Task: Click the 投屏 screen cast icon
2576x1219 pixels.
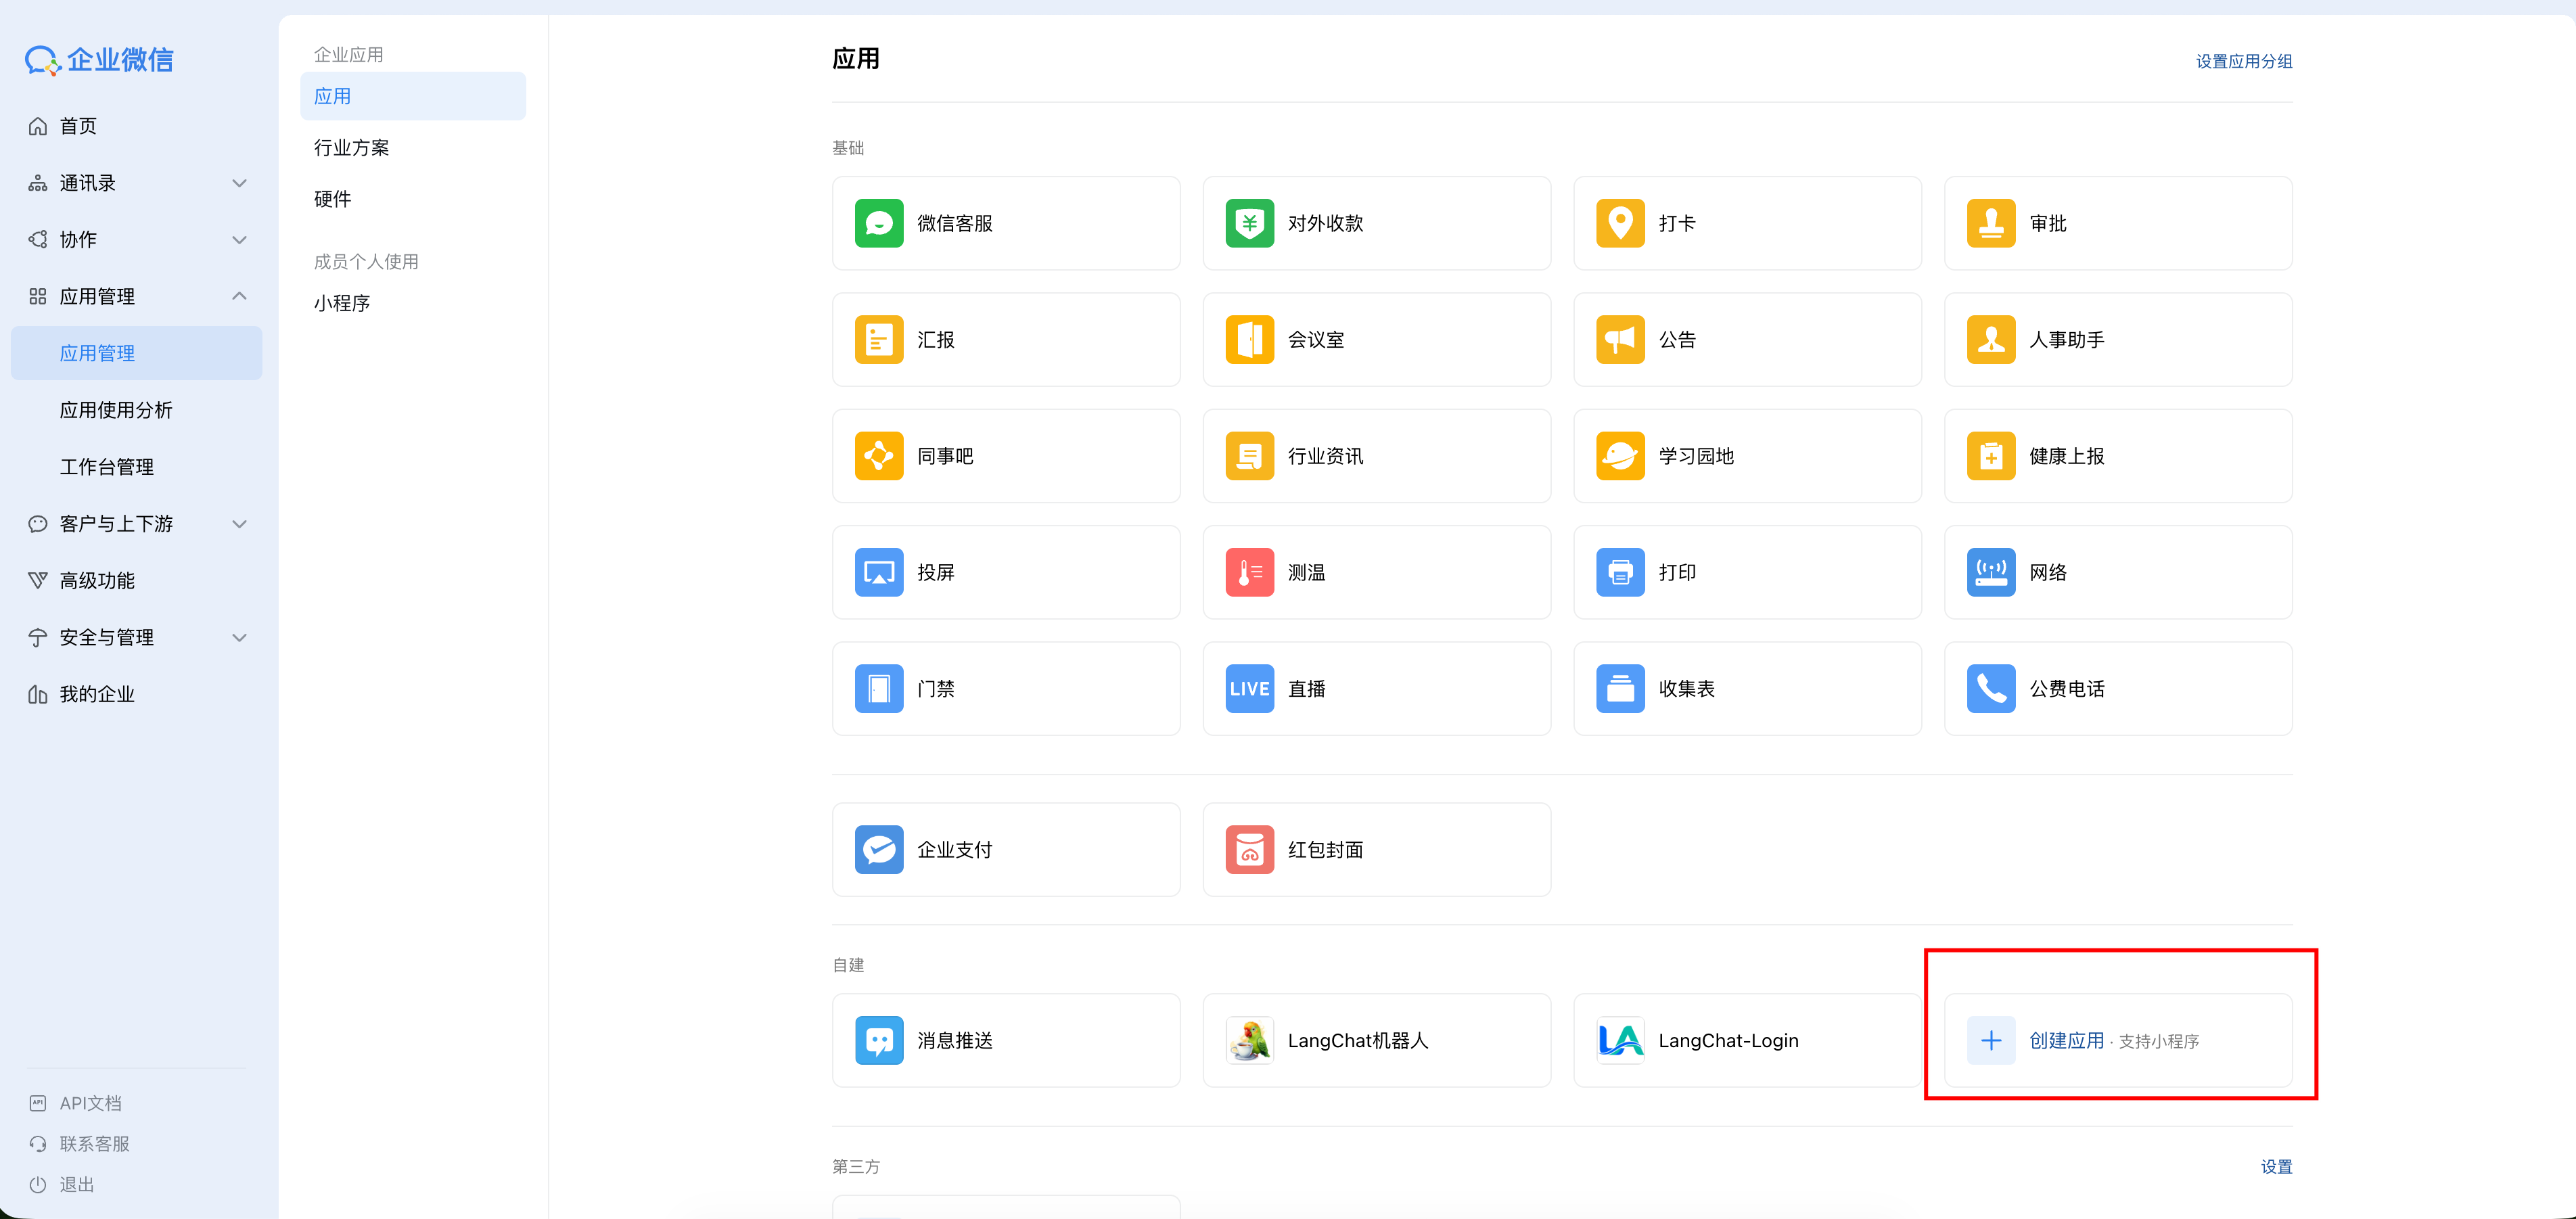Action: click(878, 572)
